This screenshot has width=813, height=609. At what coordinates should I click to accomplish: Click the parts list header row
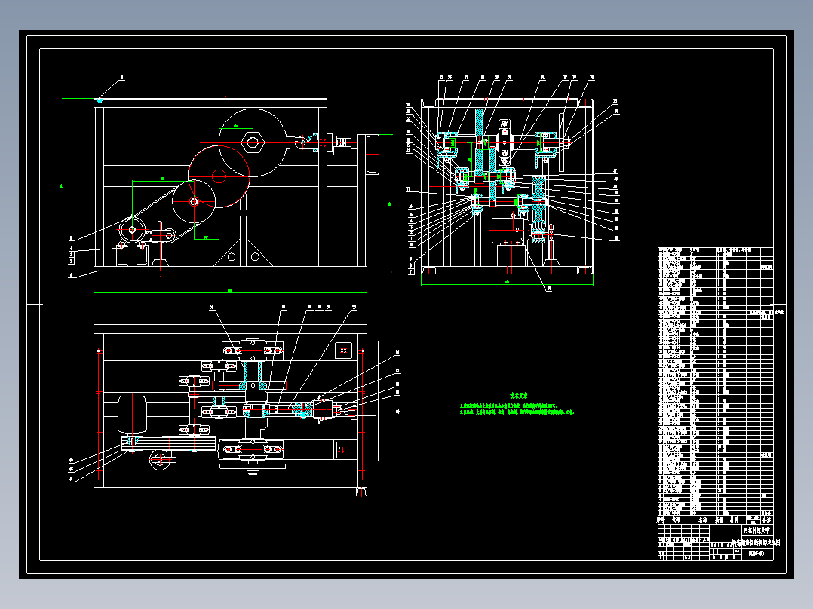[x=716, y=519]
